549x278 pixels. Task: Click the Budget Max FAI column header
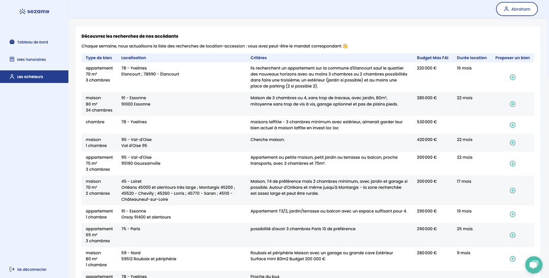click(x=432, y=58)
